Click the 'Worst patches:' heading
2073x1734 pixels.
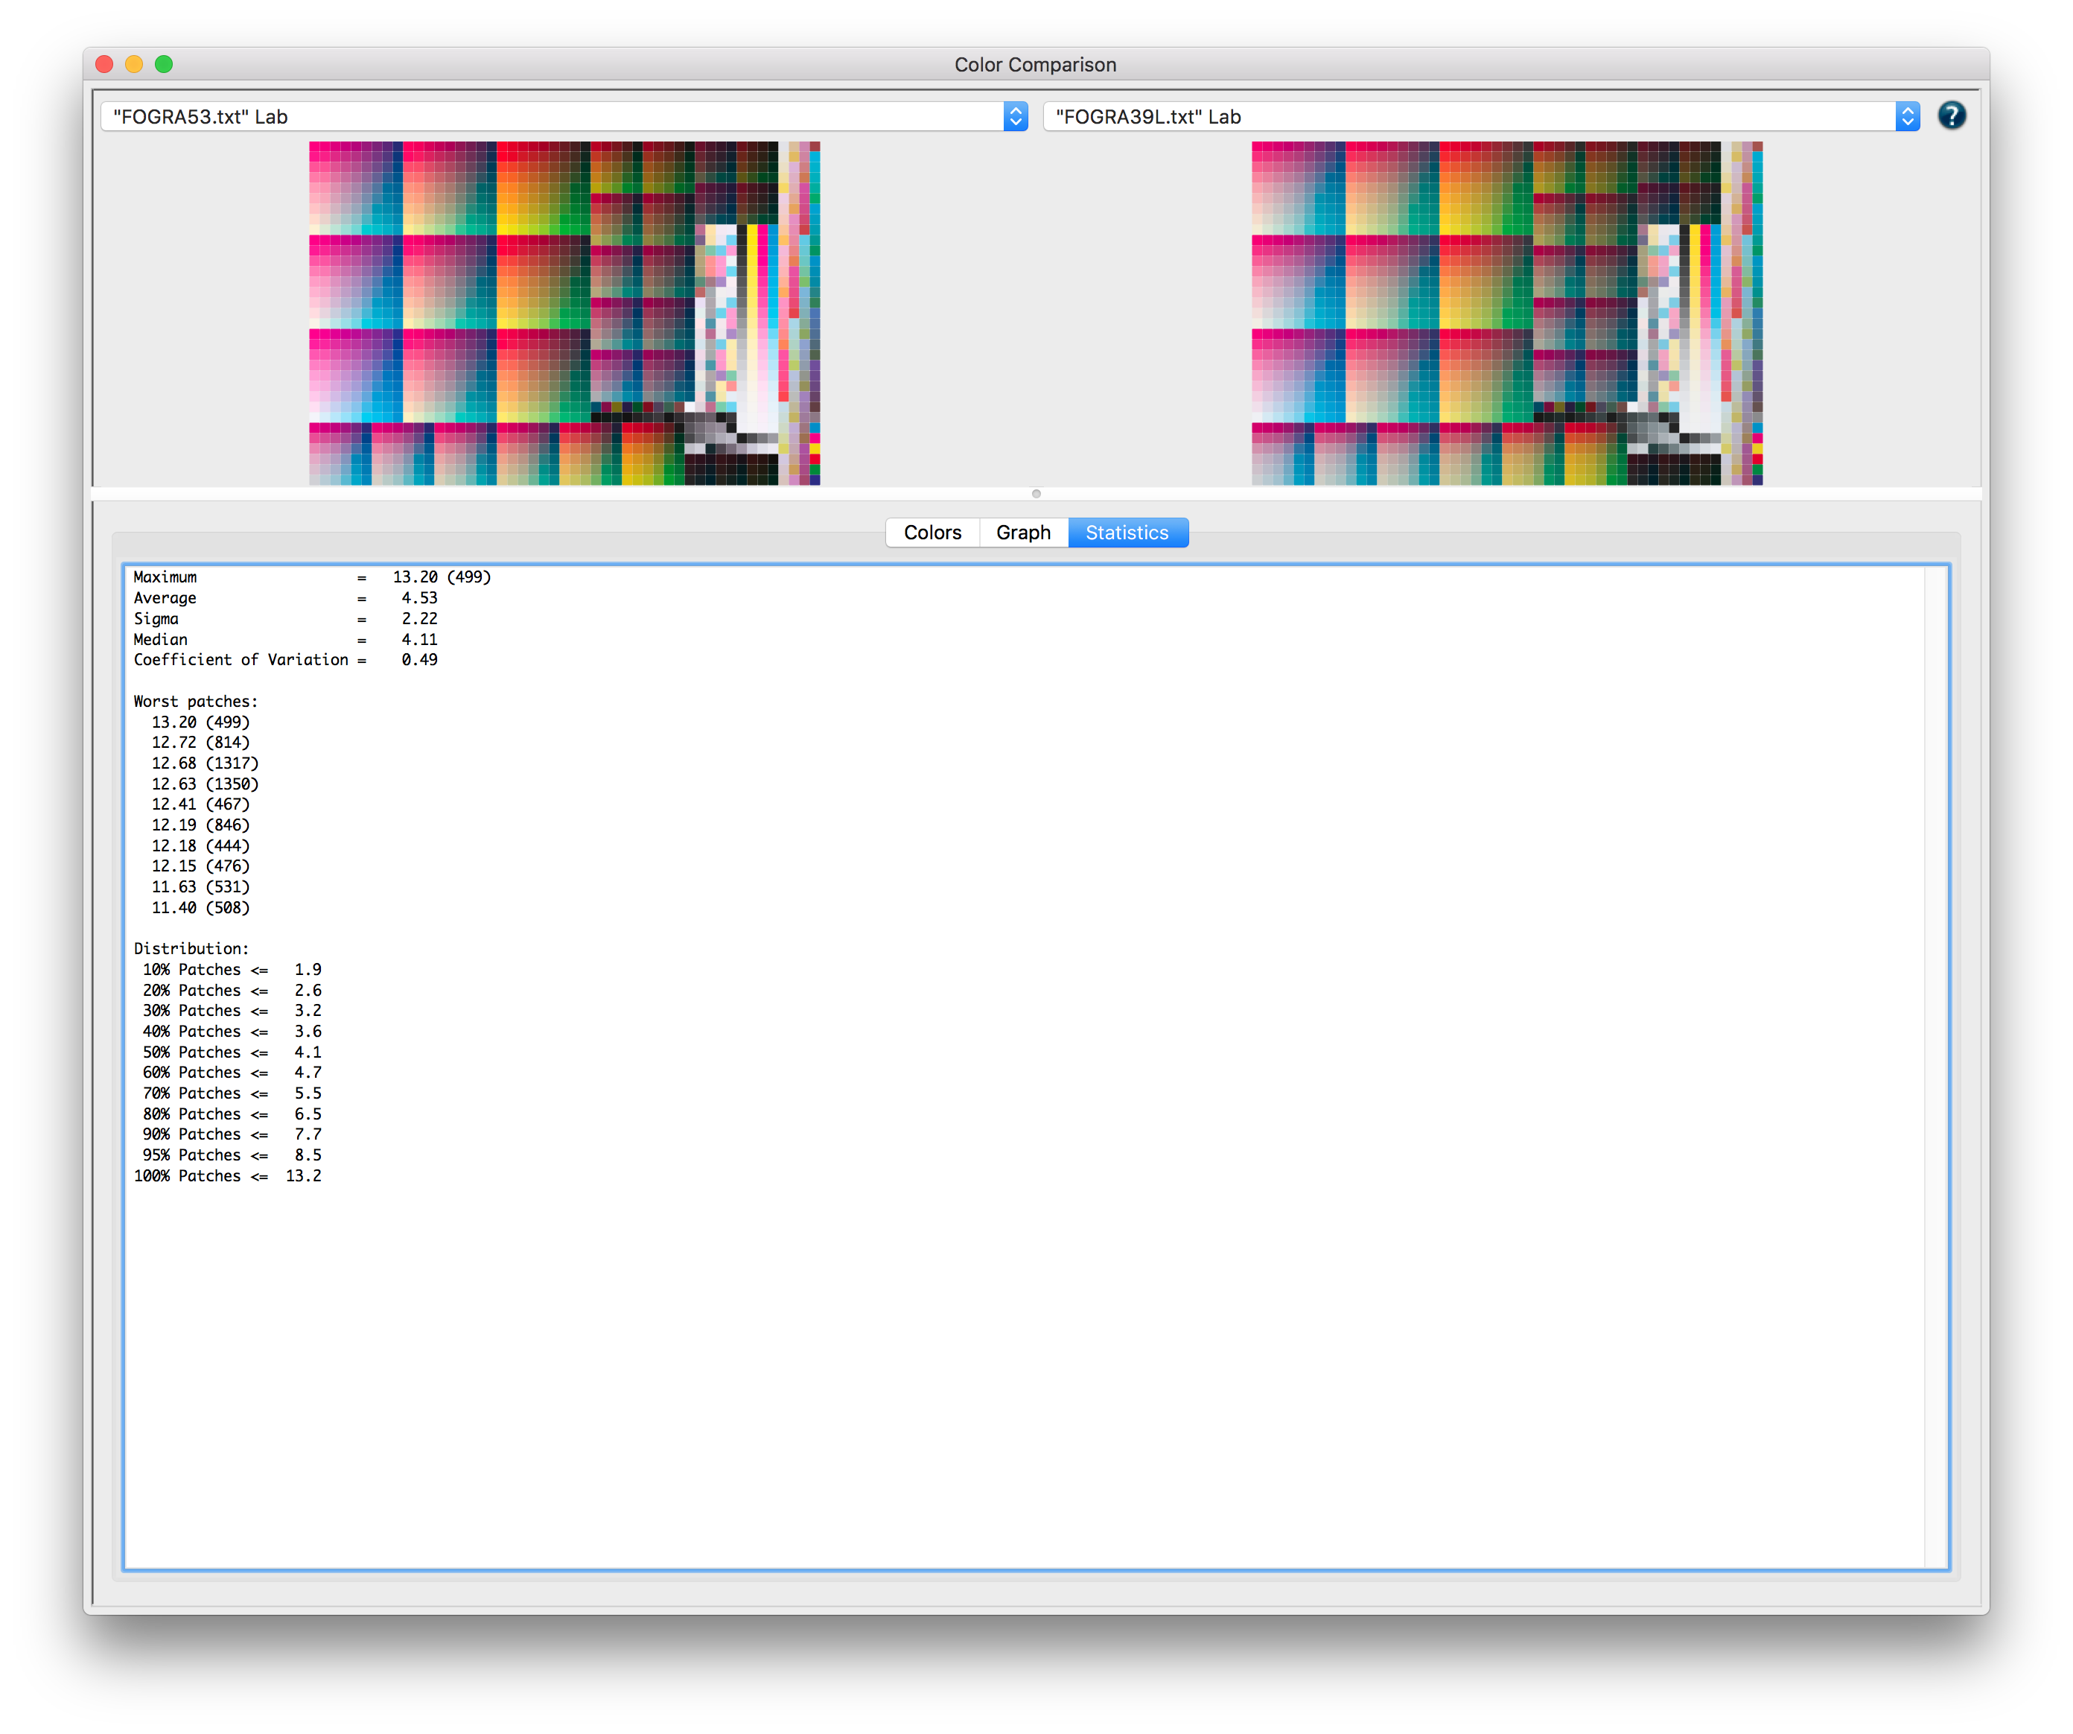click(195, 701)
